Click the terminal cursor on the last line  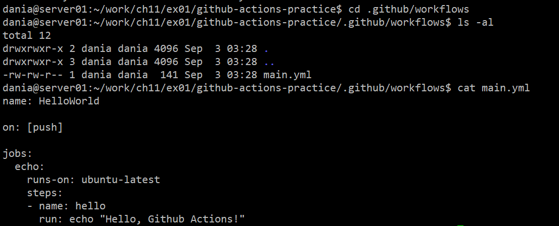460,223
